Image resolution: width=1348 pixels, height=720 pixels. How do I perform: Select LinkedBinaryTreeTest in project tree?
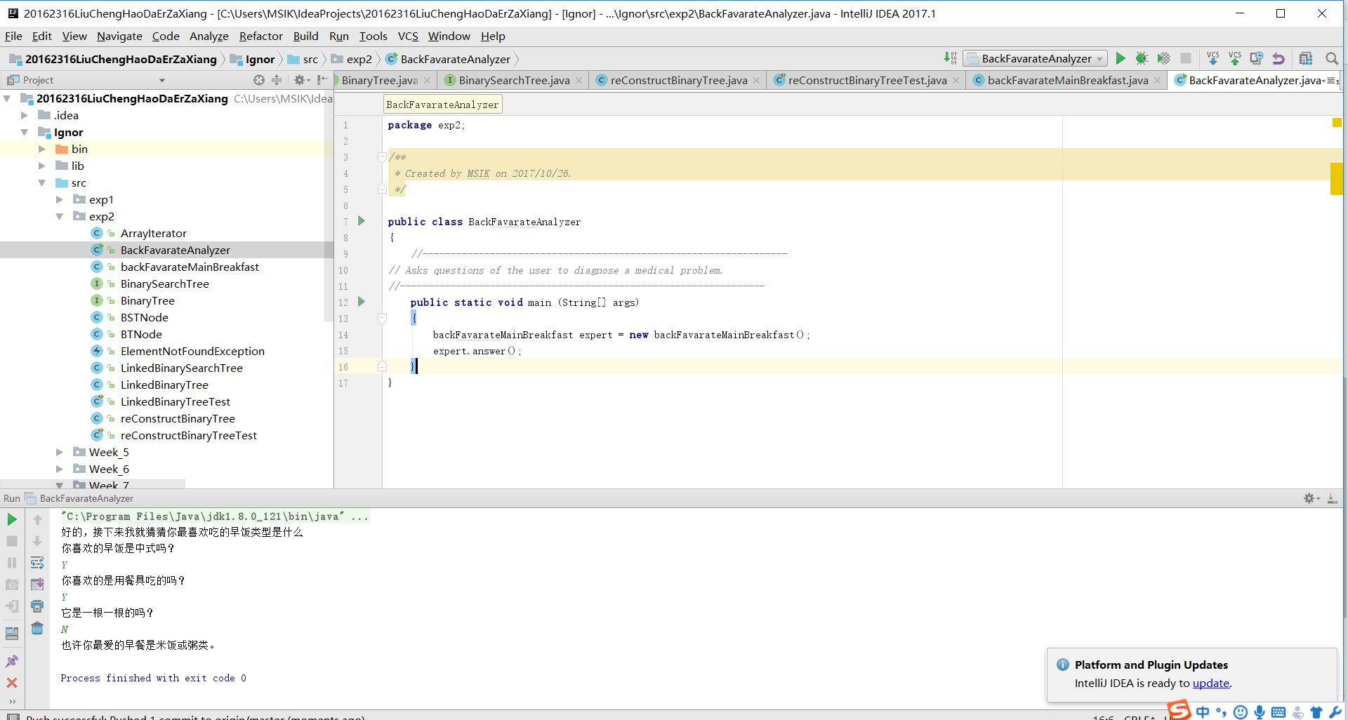tap(175, 401)
